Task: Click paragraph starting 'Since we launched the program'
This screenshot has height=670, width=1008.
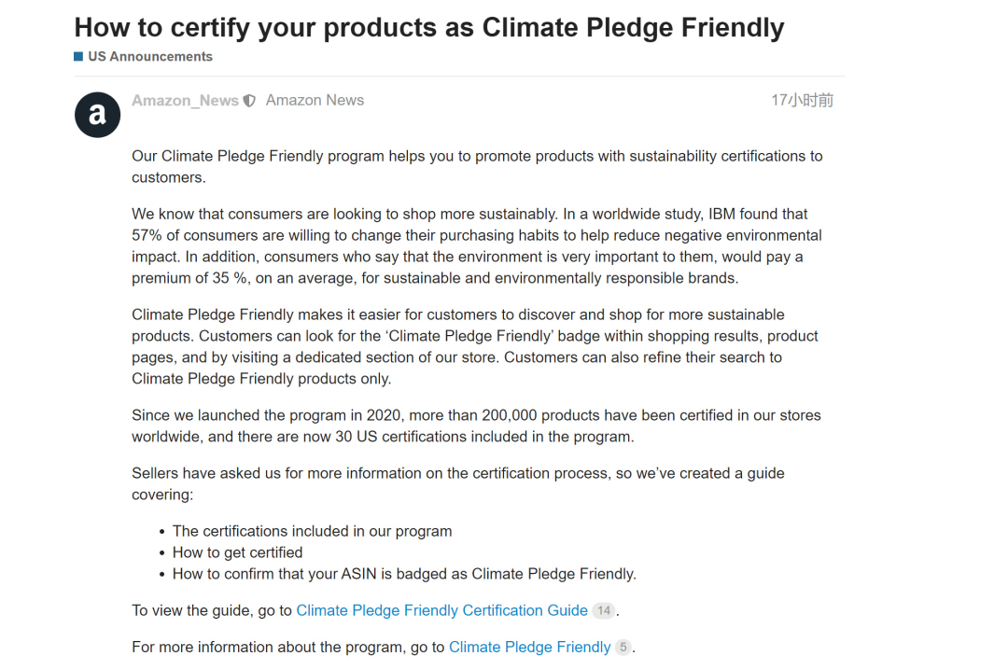Action: pyautogui.click(x=476, y=426)
